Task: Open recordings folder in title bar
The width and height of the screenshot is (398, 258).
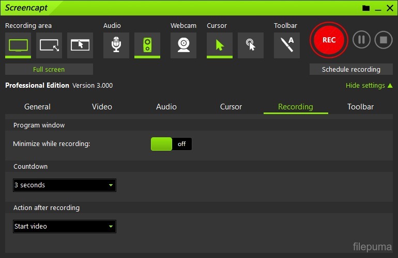Action: pos(366,8)
